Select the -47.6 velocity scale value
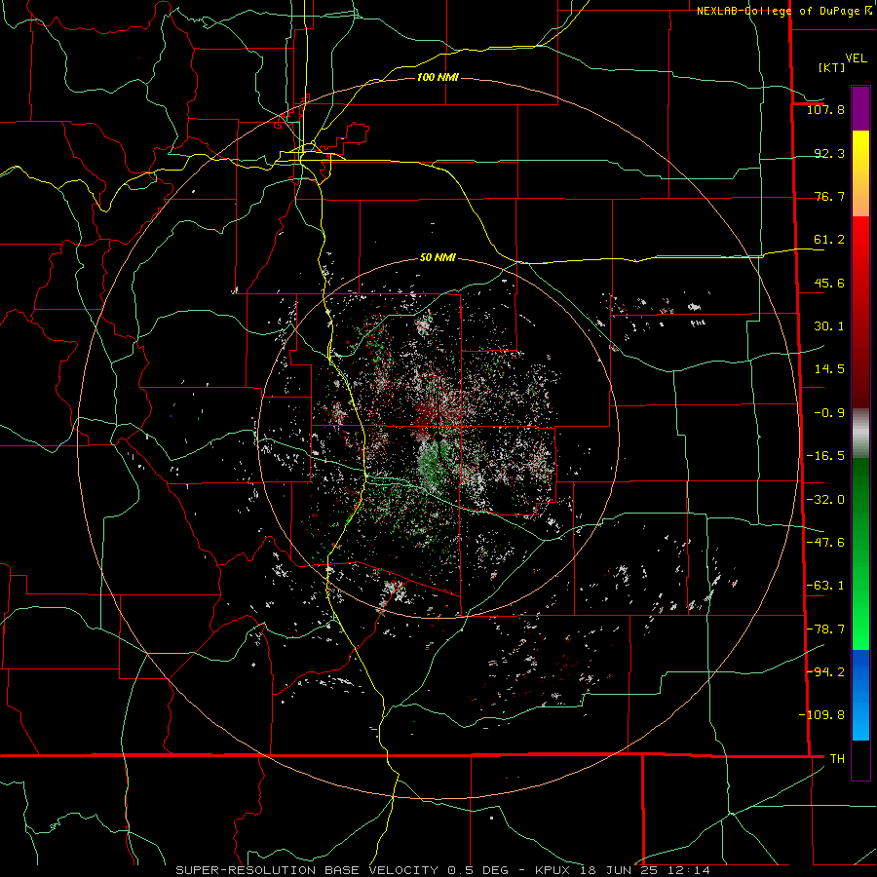 pyautogui.click(x=825, y=543)
